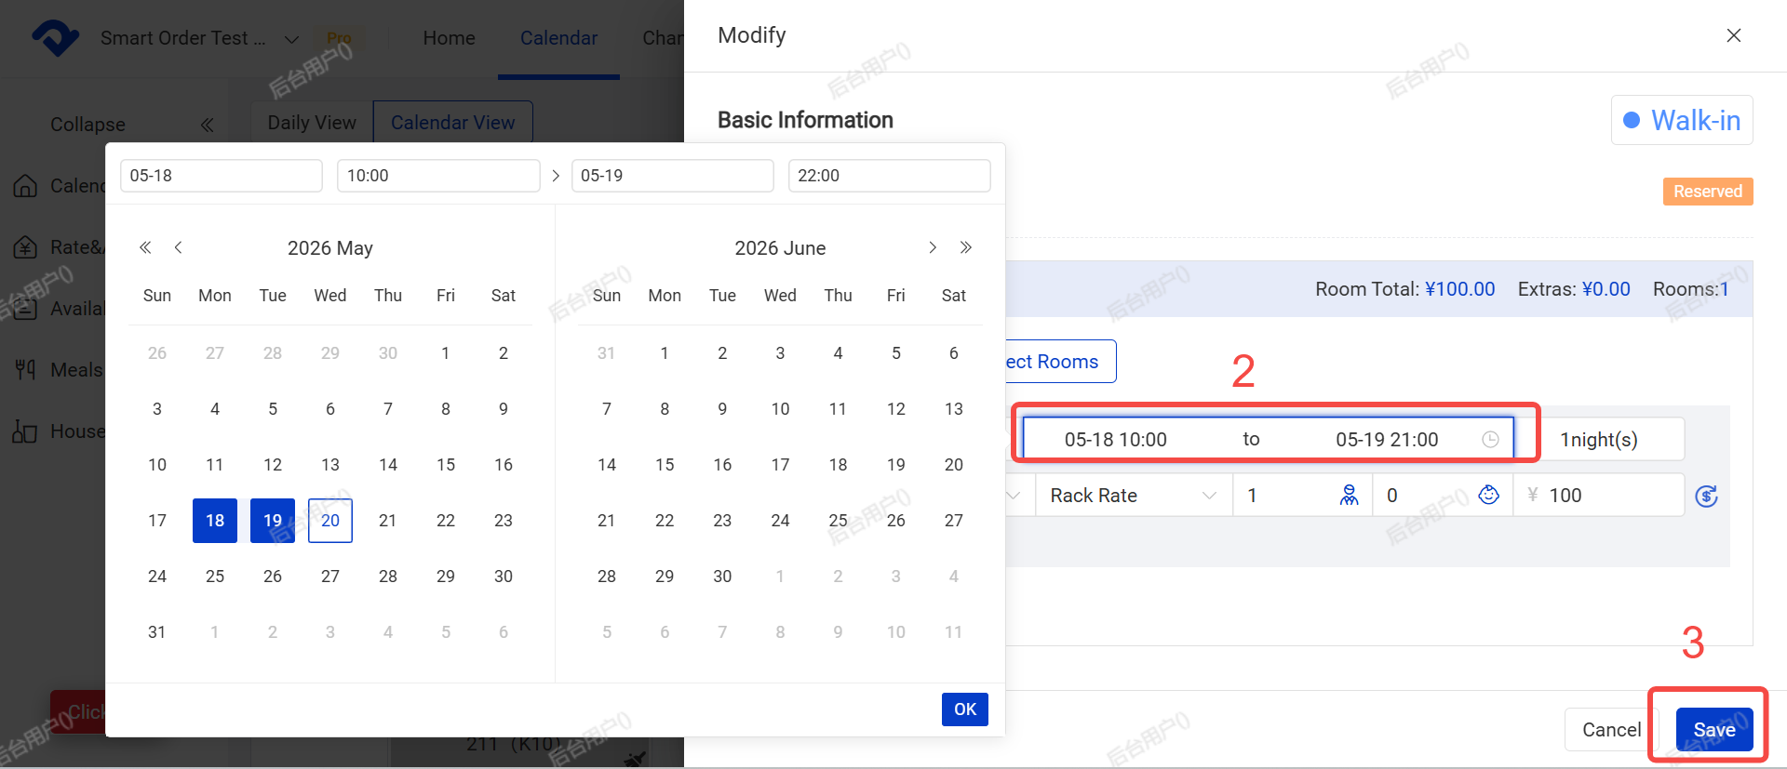Image resolution: width=1787 pixels, height=769 pixels.
Task: Select May 13 in the calendar
Action: [x=330, y=465]
